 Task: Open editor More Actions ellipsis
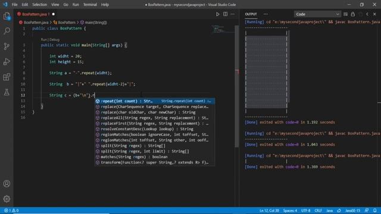tap(233, 14)
